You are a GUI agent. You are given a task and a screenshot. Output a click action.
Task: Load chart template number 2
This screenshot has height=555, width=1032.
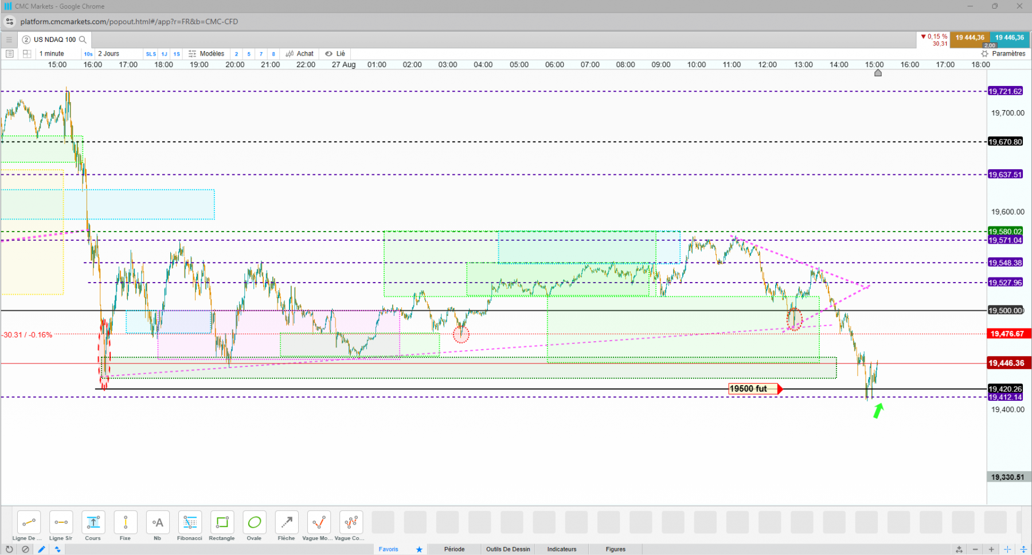point(236,54)
